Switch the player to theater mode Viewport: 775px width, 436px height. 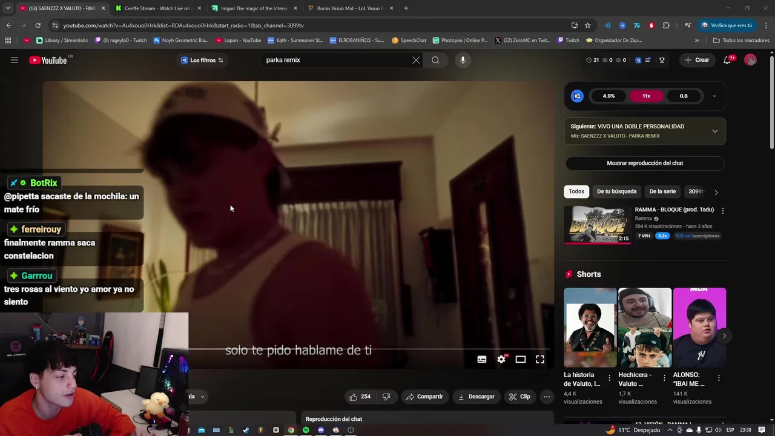pos(521,359)
